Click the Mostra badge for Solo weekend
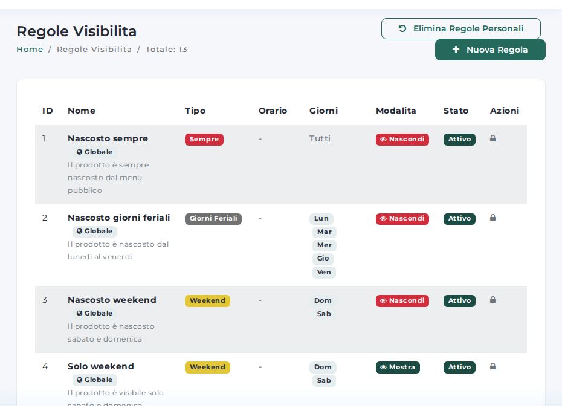The height and width of the screenshot is (408, 562). coord(398,367)
